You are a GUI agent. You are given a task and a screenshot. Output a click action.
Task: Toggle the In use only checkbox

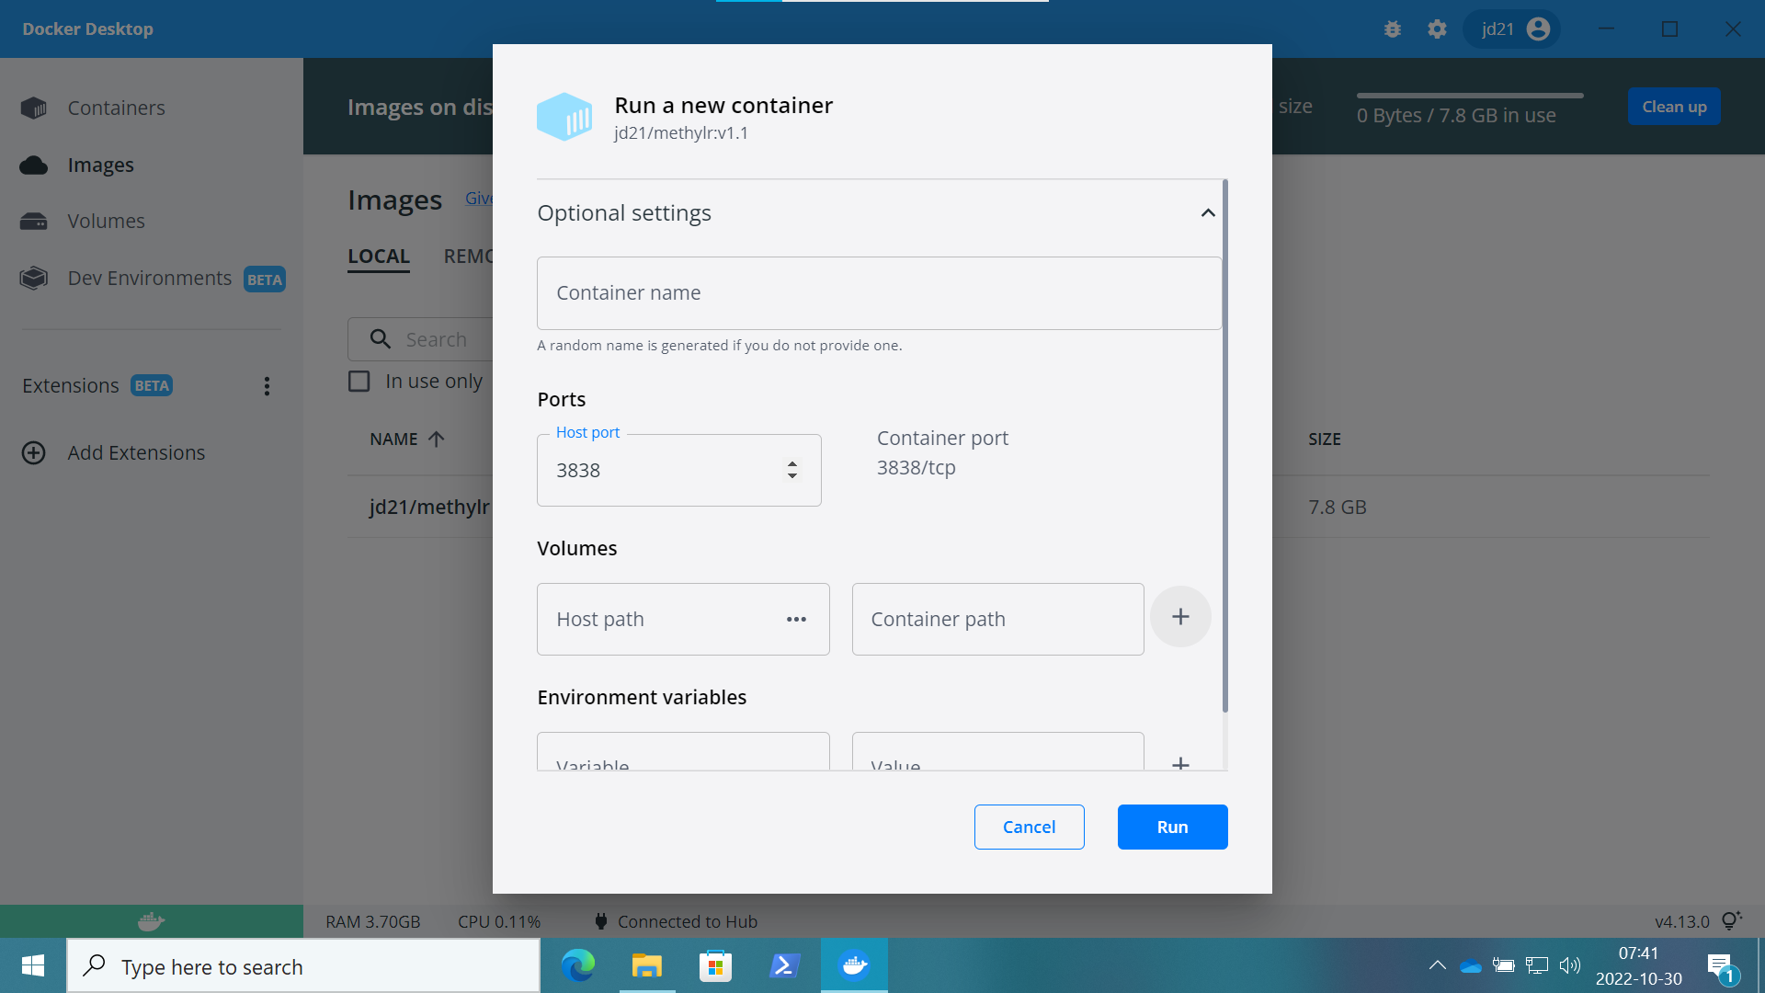click(359, 381)
